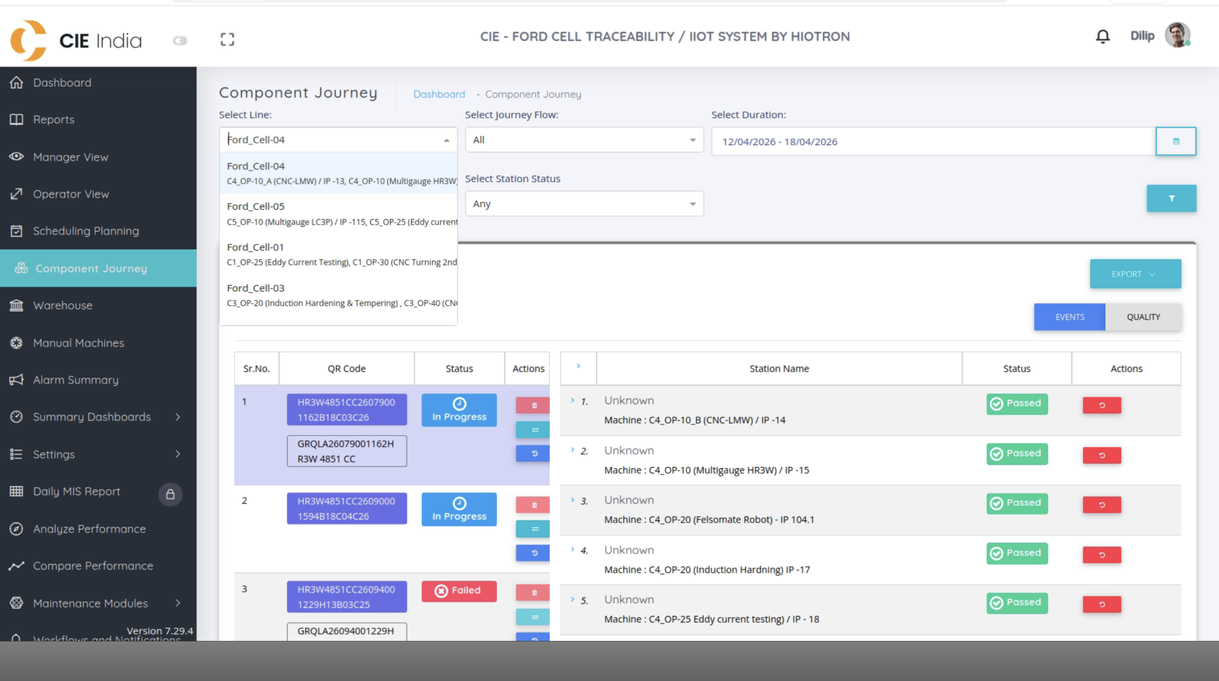The height and width of the screenshot is (681, 1219).
Task: Delete row 2 using the trash icon
Action: [x=533, y=505]
